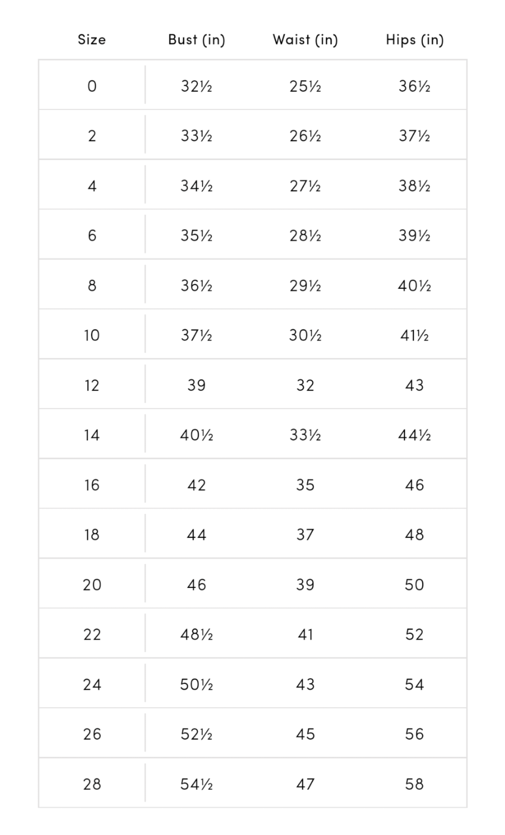Click the Hips (in) column header
This screenshot has width=505, height=835.
415,40
